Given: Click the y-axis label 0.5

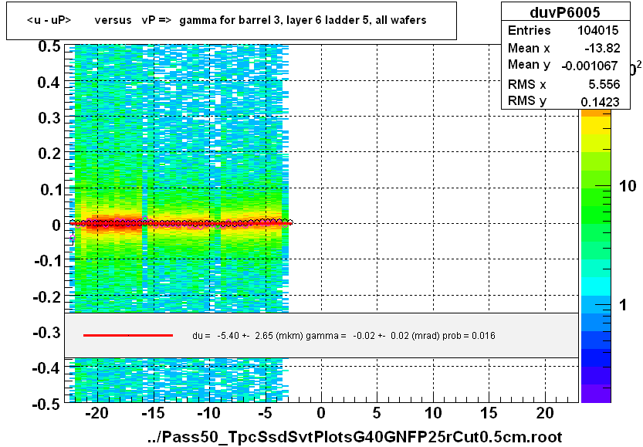Looking at the screenshot, I should [49, 47].
